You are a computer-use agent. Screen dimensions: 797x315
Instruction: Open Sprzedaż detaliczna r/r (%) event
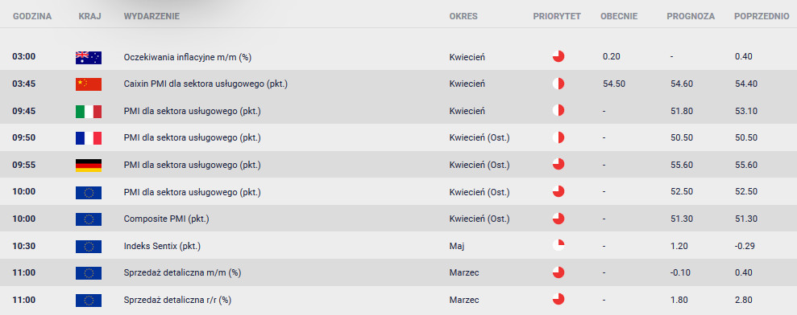tap(177, 301)
